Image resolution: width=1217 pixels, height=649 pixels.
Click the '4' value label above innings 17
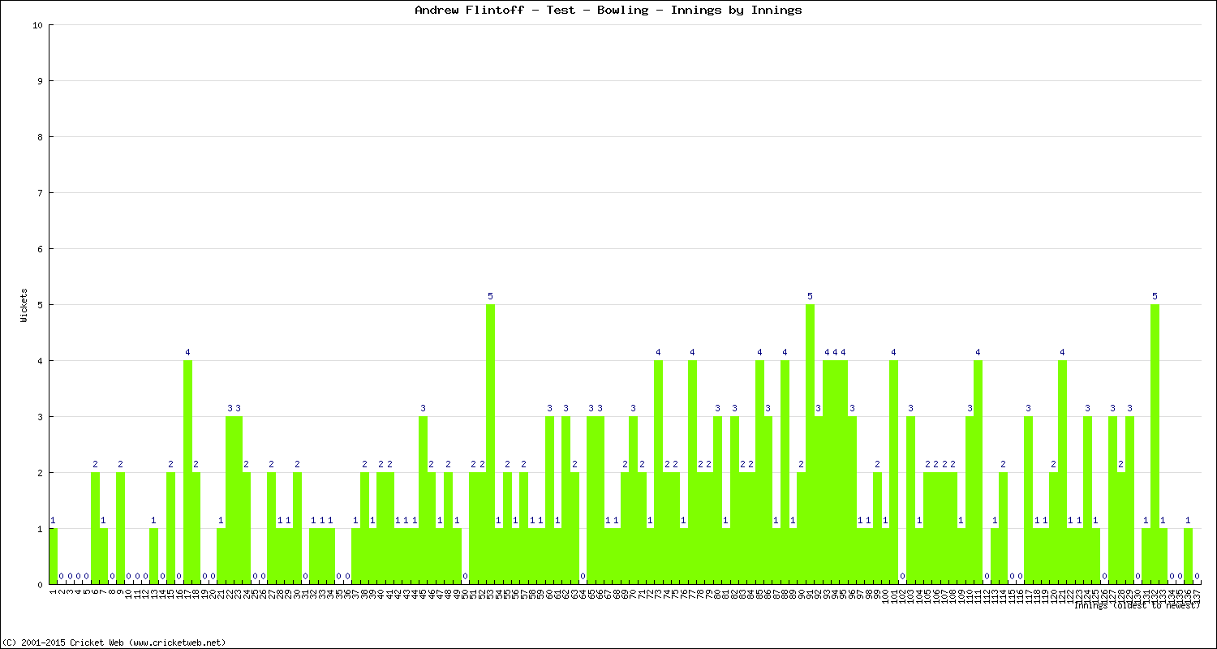pyautogui.click(x=187, y=352)
